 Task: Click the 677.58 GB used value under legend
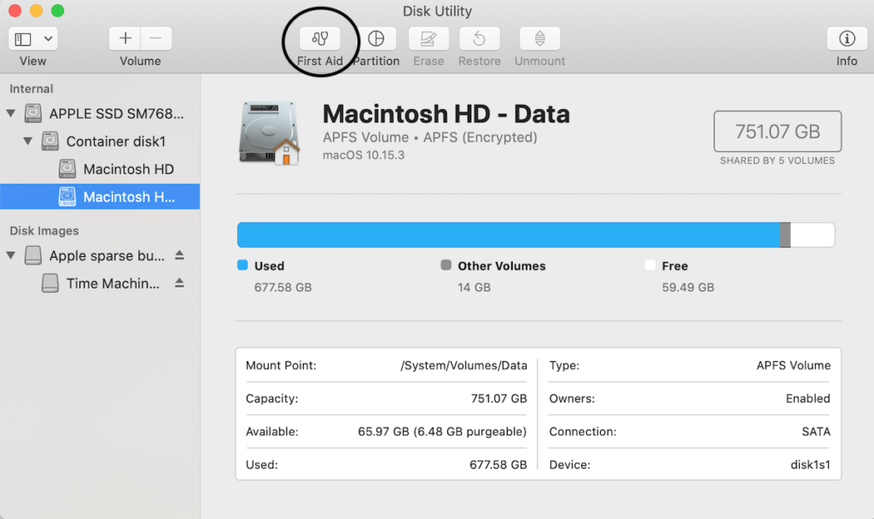[283, 288]
